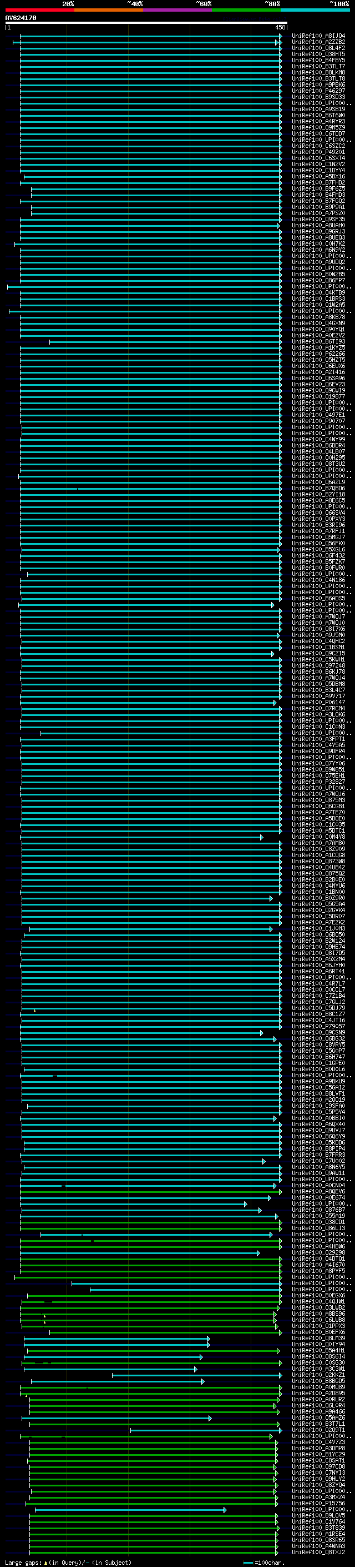355x1567 pixels.
Task: Click the red 20% identity legend segment
Action: point(39,10)
